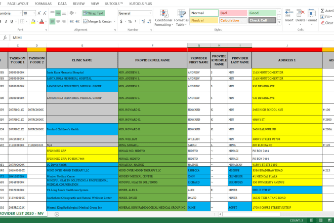Toggle Wrap Text
This screenshot has width=334, height=223.
[93, 13]
